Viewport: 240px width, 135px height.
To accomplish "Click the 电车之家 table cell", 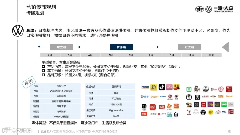I will pyautogui.click(x=61, y=106).
